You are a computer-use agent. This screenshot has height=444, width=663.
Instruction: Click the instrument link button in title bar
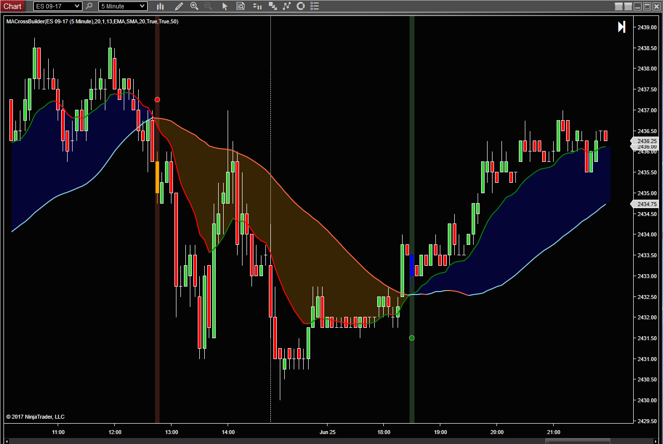(x=618, y=6)
